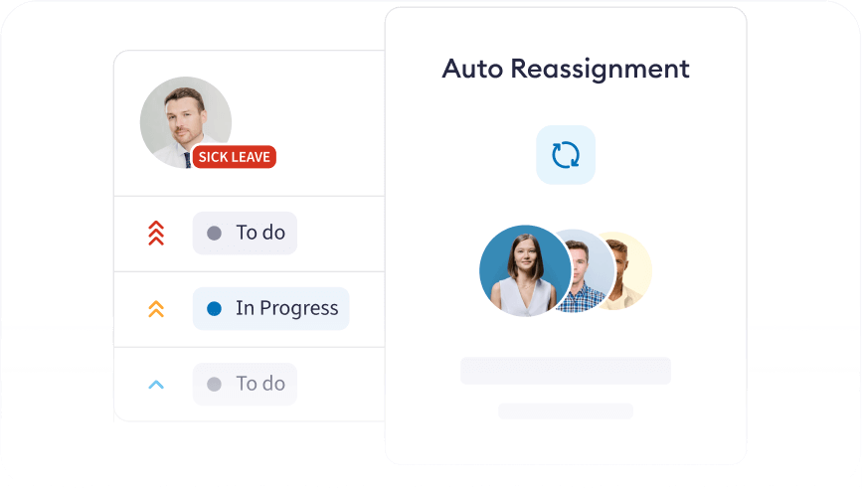Click the red SICK LEAVE badge

click(235, 157)
